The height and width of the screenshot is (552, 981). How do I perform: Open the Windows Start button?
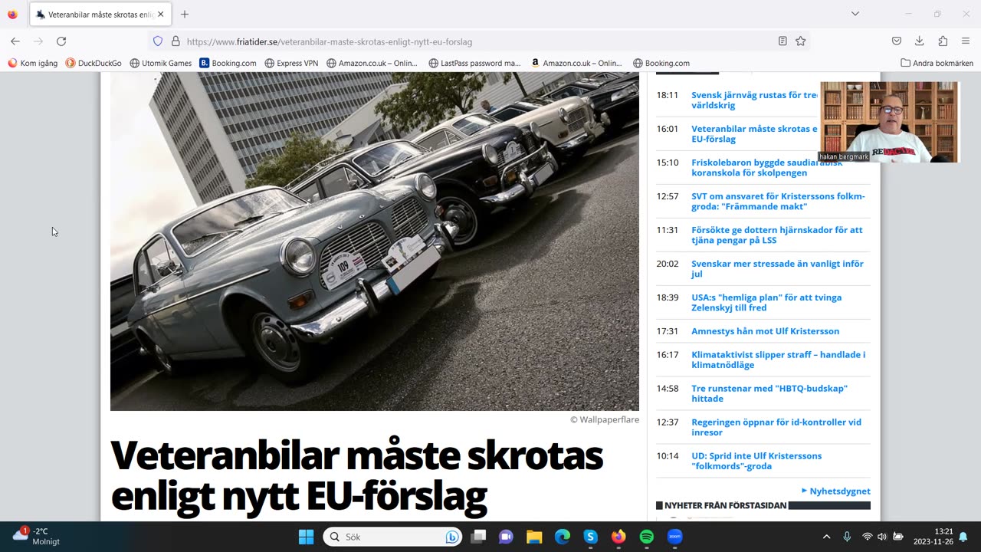click(306, 537)
